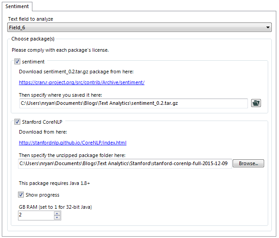Image resolution: width=279 pixels, height=238 pixels.
Task: Decrease GB RAM with down arrow
Action: tap(57, 218)
